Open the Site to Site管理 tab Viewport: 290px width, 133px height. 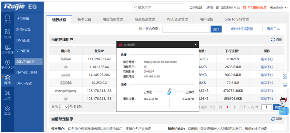[x=237, y=19]
